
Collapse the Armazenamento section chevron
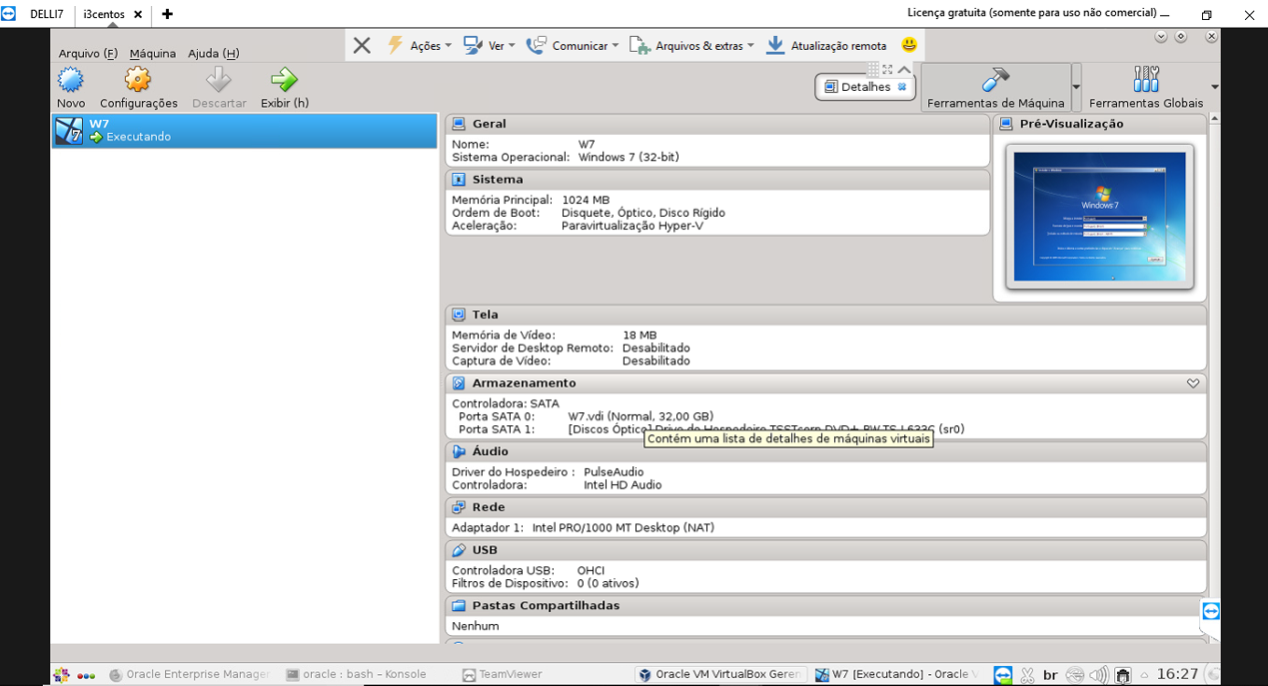[1193, 383]
